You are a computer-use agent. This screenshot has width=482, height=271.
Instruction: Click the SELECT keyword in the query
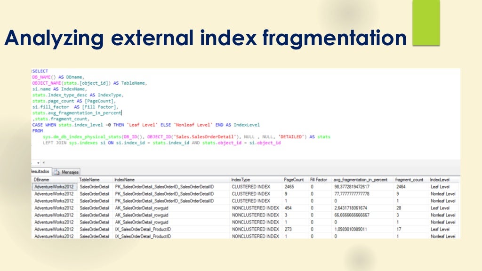40,71
